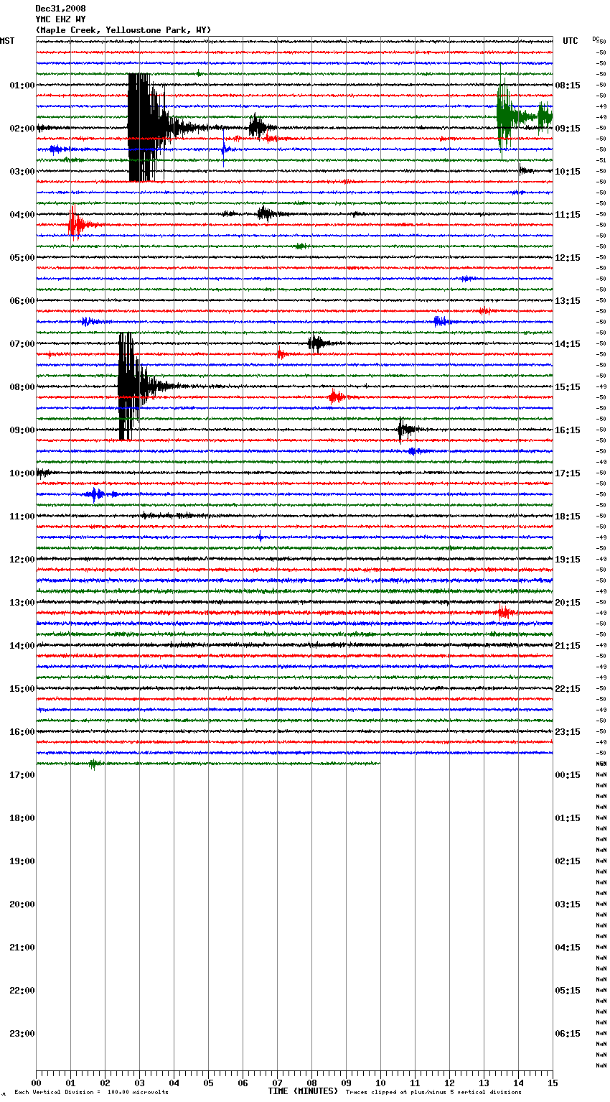Select the 09:15 UTC time label
Image resolution: width=610 pixels, height=1102 pixels.
[568, 129]
